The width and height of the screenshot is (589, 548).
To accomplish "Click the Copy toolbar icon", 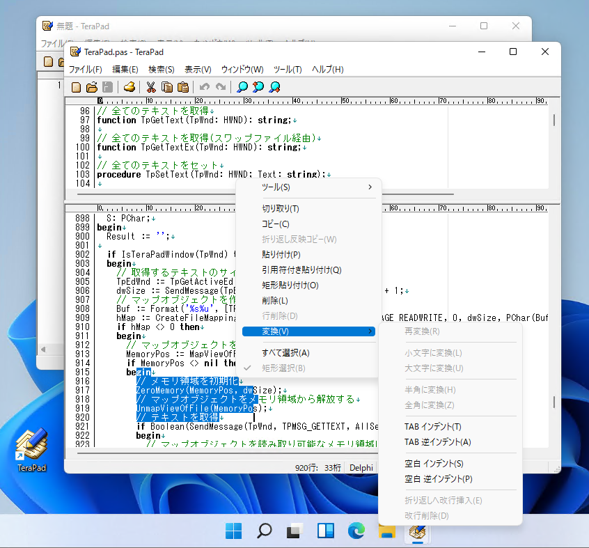I will [167, 87].
